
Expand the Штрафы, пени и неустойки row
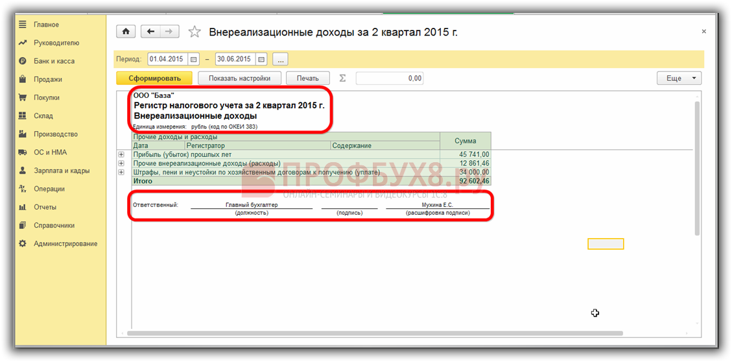pyautogui.click(x=121, y=172)
